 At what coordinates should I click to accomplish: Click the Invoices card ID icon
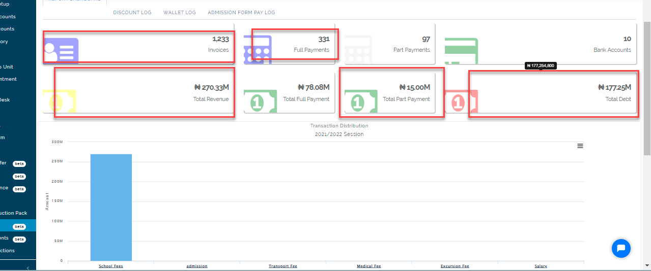pyautogui.click(x=61, y=50)
